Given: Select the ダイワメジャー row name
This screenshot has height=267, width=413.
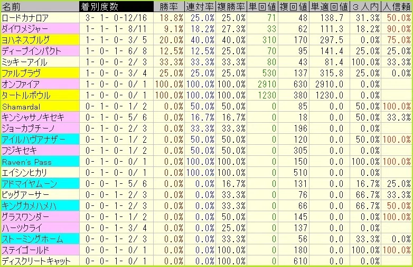Looking at the screenshot, I should (40, 29).
